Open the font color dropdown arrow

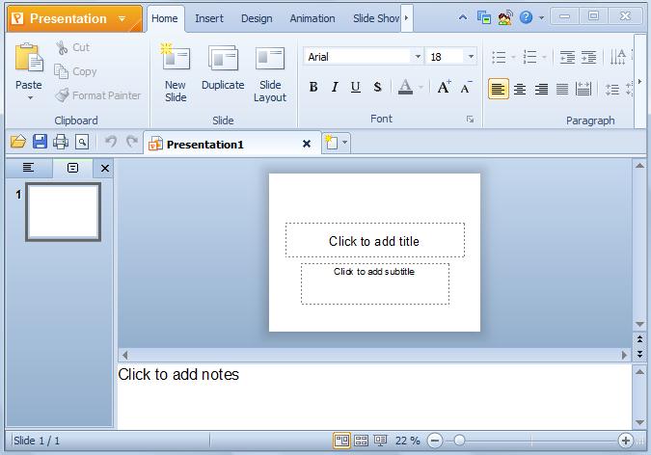(420, 87)
